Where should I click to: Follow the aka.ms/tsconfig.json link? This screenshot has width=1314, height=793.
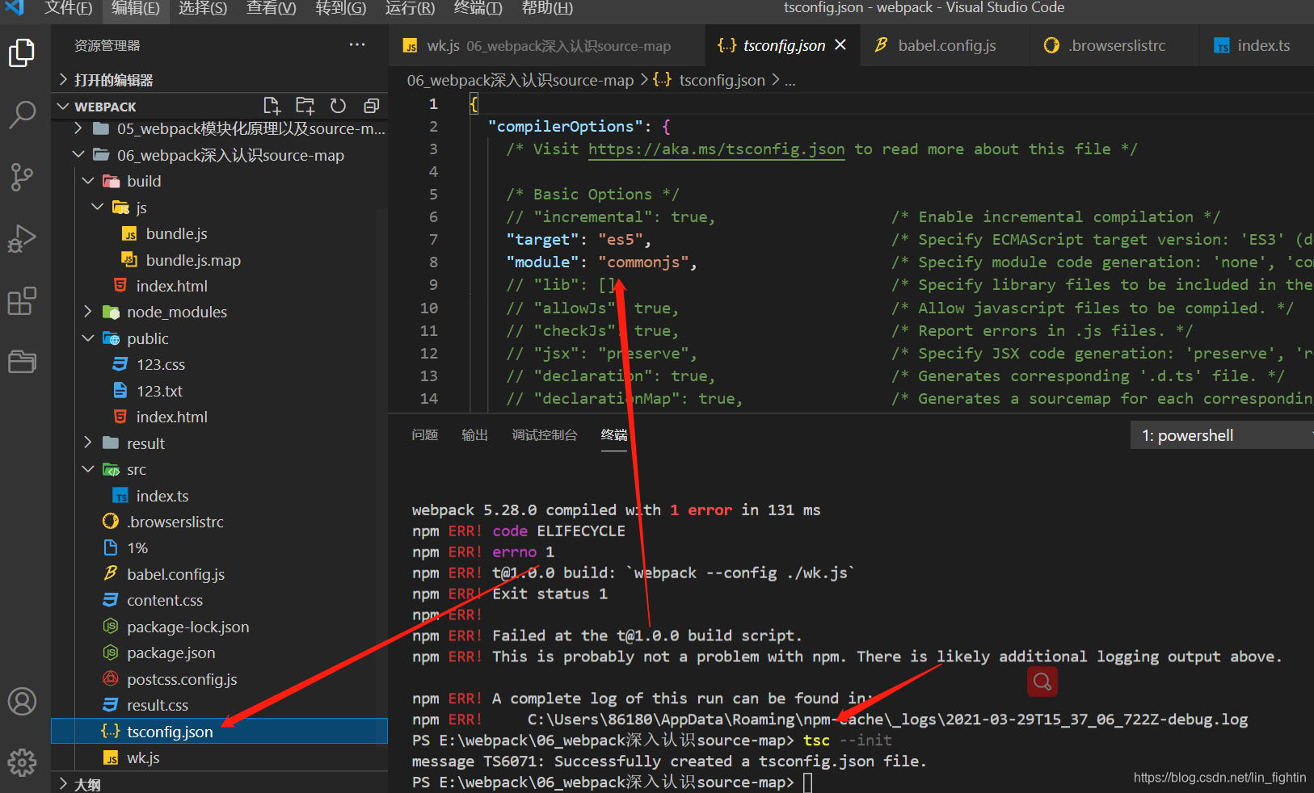tap(716, 149)
